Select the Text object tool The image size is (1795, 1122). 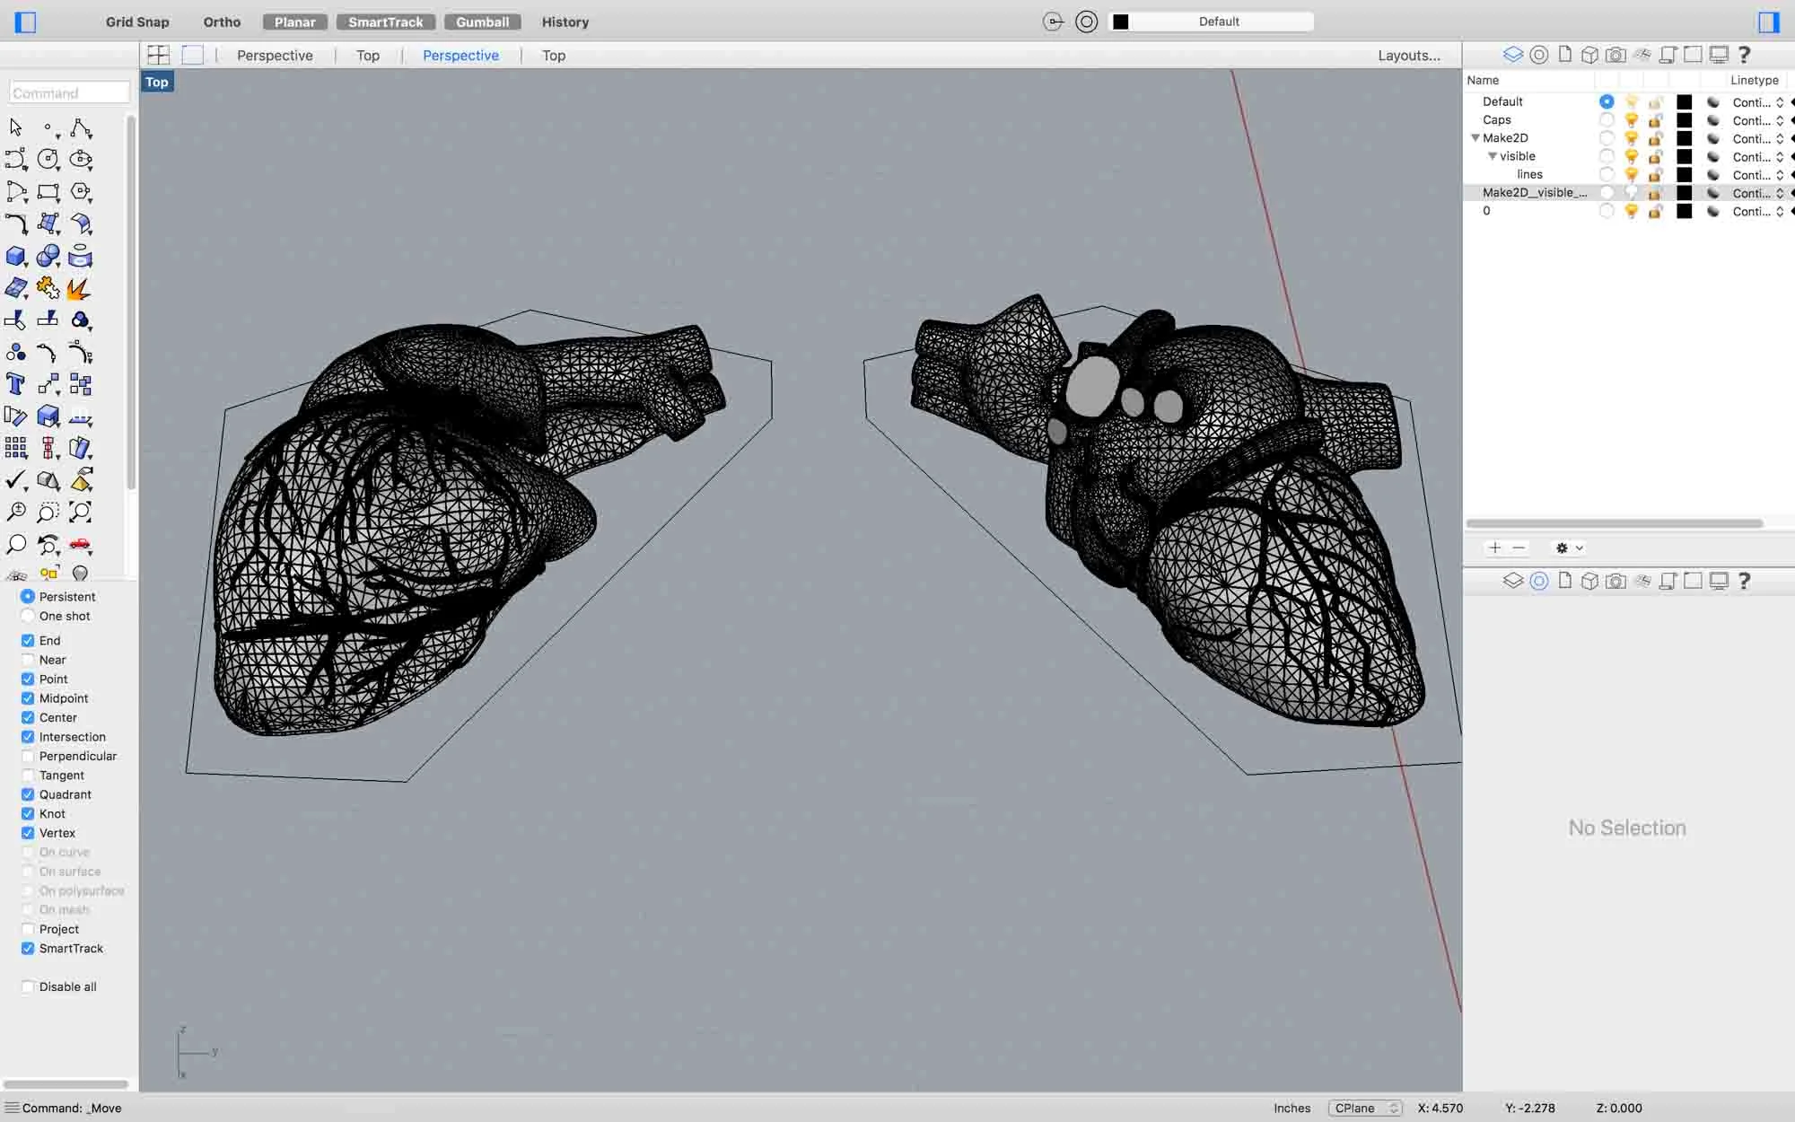click(15, 384)
